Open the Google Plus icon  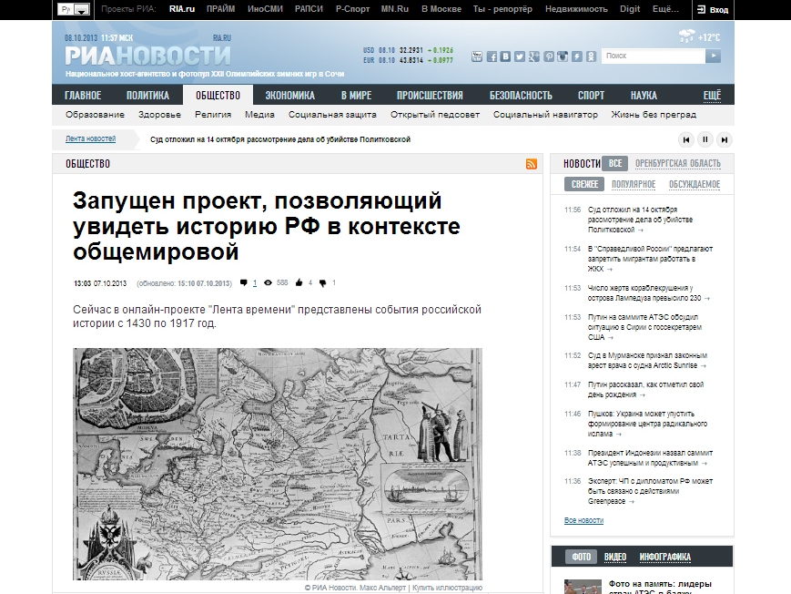click(533, 56)
